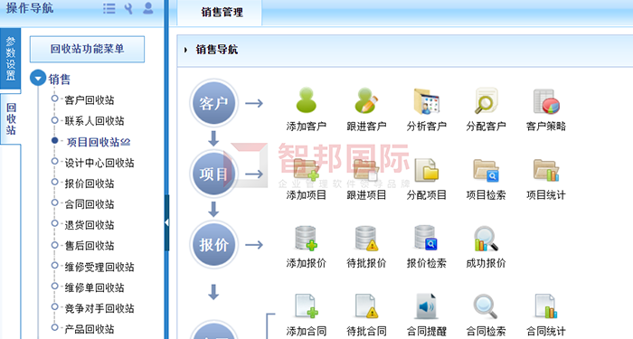Open the 添加报价 icon
This screenshot has height=339, width=633.
pos(306,238)
